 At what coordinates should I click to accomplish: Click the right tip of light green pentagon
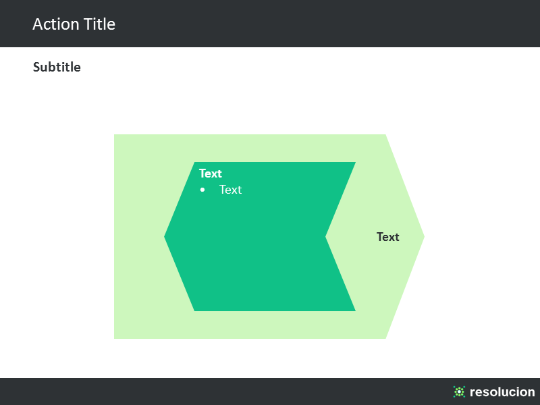tap(423, 237)
